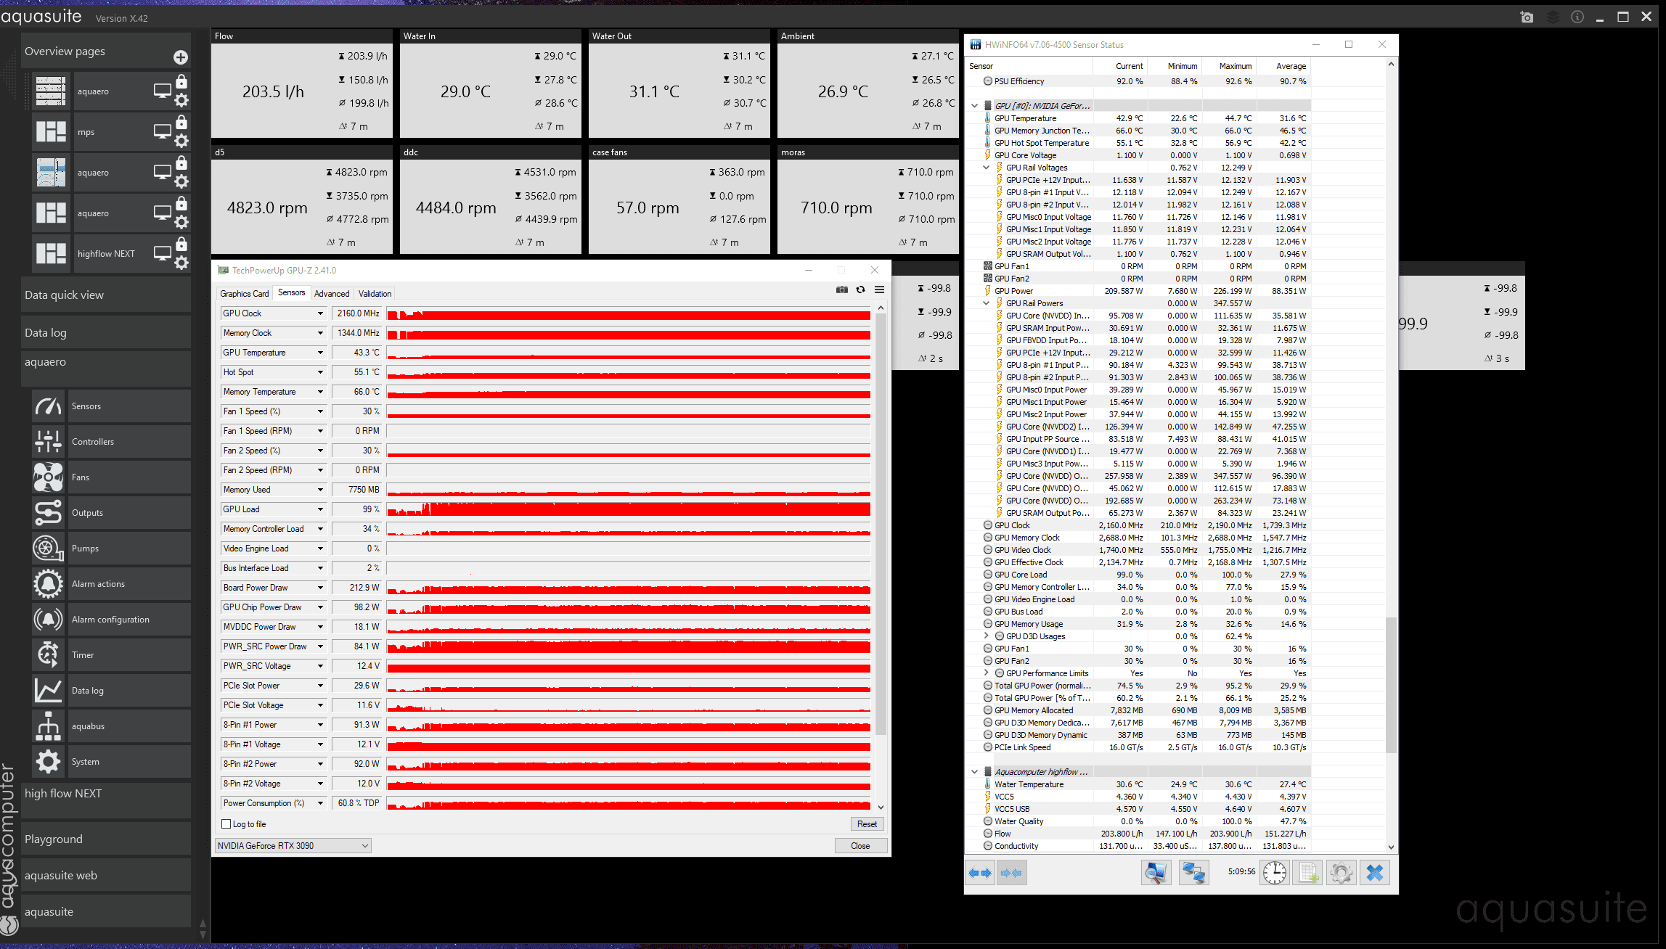Click the GPU-Z Reset button
1666x949 pixels.
(x=867, y=824)
